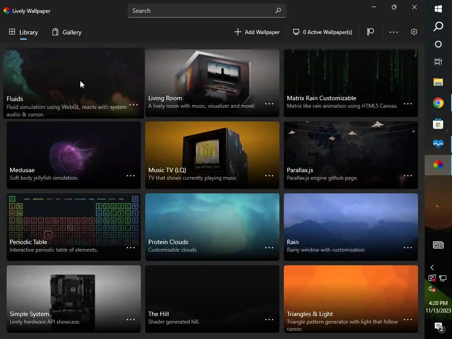Screen dimensions: 452x339
Task: Open Windows search on the taskbar
Action: point(438,26)
